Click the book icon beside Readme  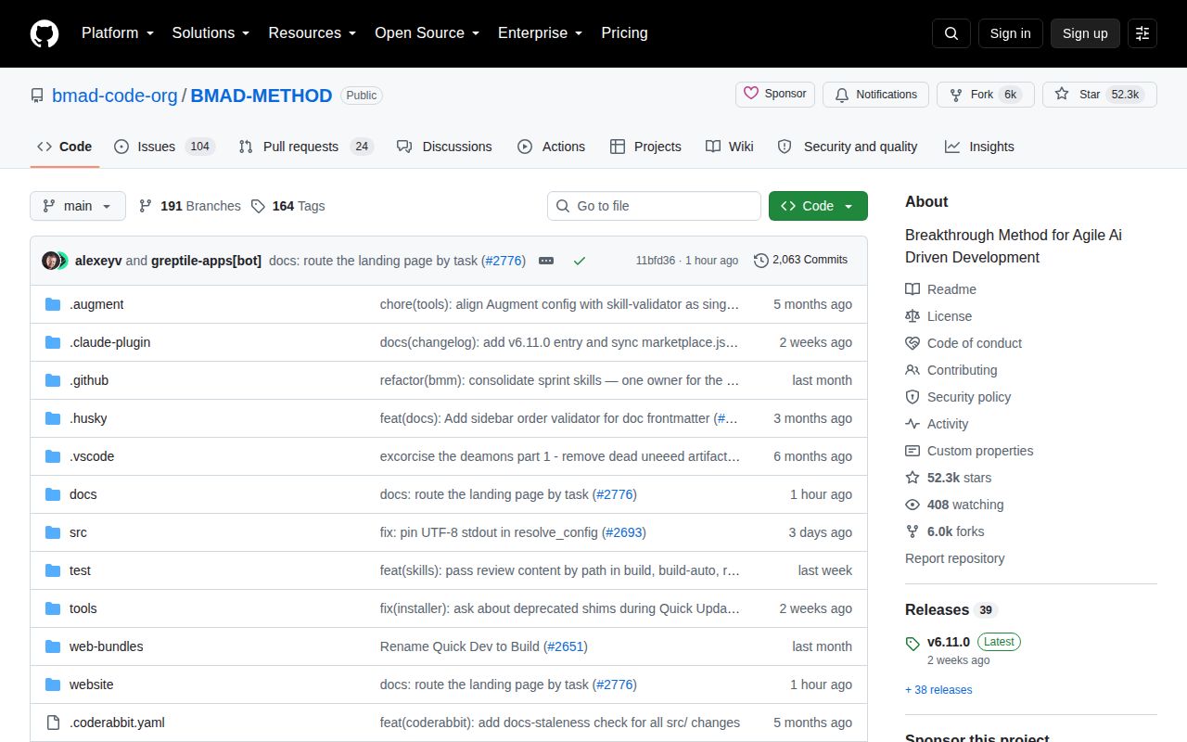[913, 289]
